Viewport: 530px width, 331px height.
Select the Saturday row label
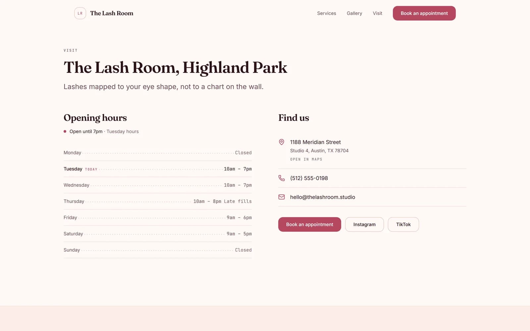(x=73, y=234)
